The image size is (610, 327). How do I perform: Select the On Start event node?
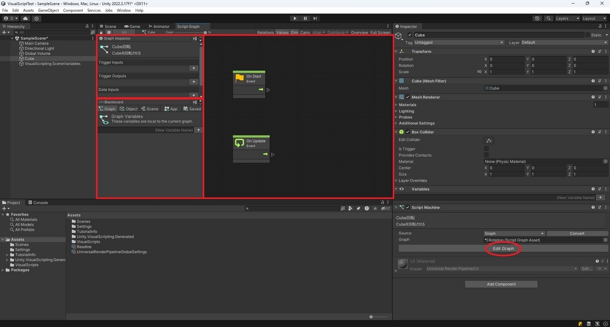[249, 84]
